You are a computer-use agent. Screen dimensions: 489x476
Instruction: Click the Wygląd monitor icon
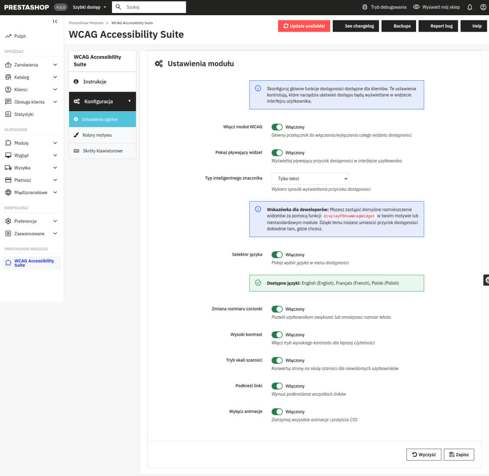pos(8,155)
